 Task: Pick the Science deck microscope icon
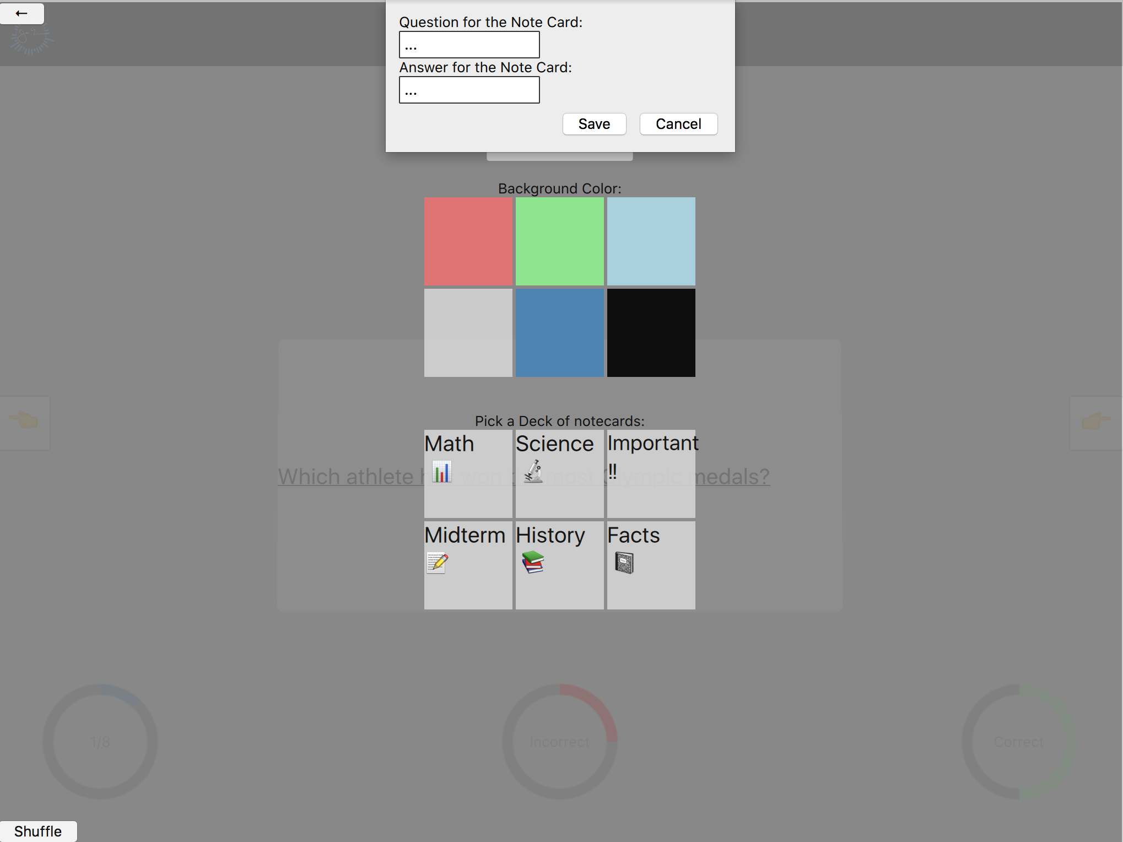click(x=533, y=472)
